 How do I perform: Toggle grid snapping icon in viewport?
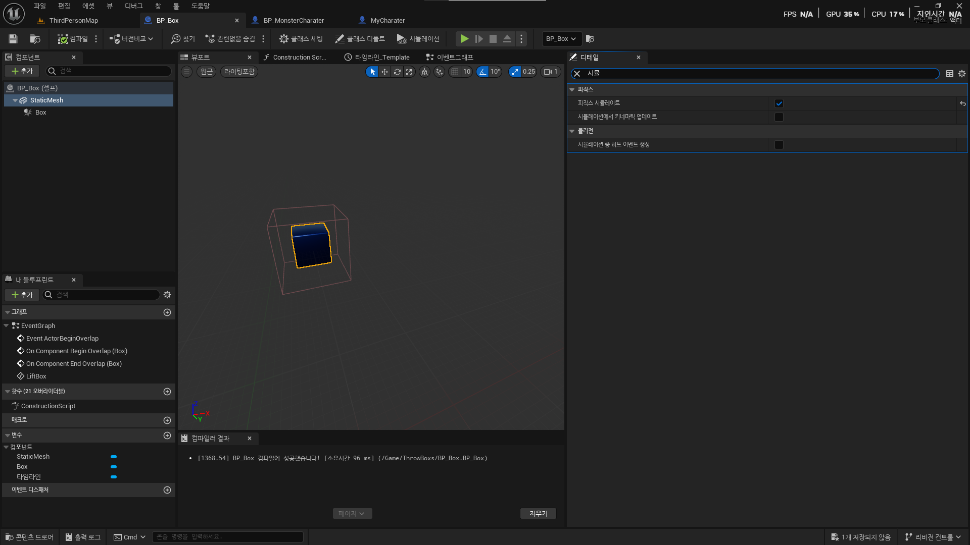(455, 72)
